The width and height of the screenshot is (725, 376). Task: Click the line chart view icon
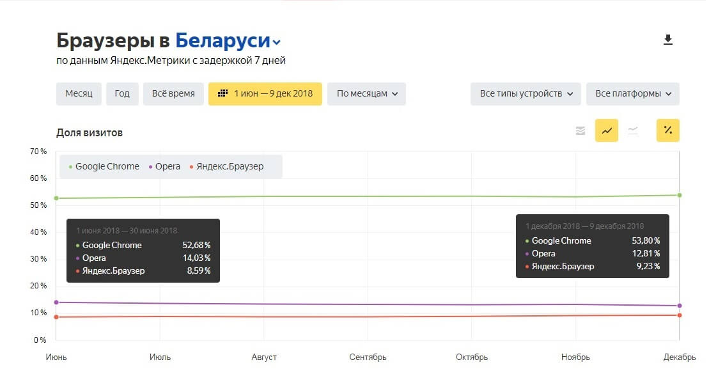coord(605,130)
